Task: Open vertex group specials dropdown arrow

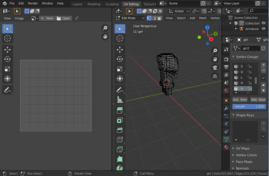Action: 263,78
